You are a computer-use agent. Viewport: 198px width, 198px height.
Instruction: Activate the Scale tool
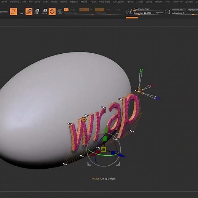pyautogui.click(x=37, y=11)
